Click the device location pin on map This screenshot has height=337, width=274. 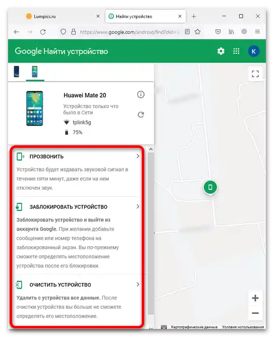pyautogui.click(x=210, y=187)
